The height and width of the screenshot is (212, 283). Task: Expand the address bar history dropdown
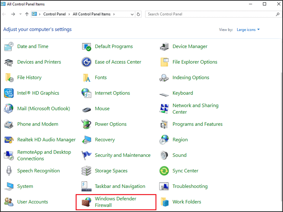(132, 14)
